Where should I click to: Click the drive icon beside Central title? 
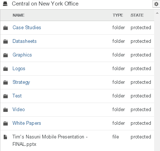[5, 4]
